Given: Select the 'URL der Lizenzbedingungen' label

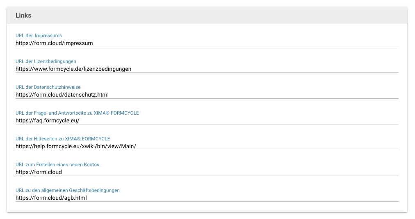Looking at the screenshot, I should pos(46,61).
